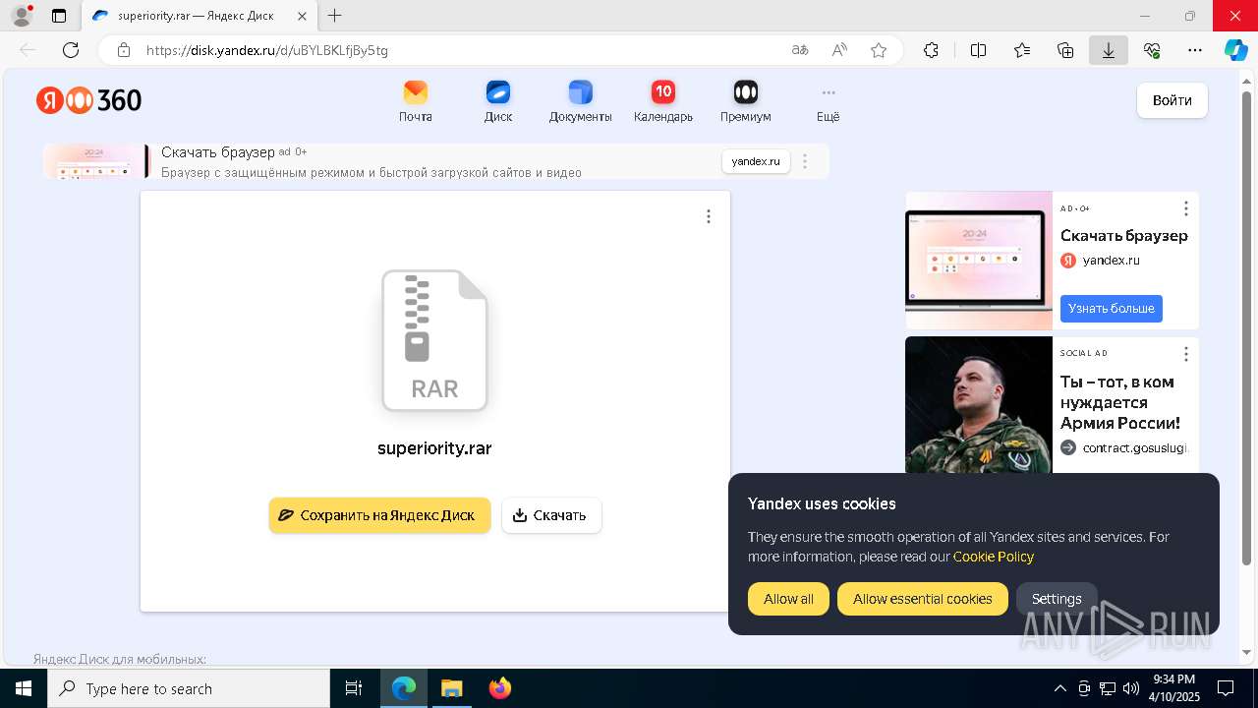Open the favorites list

point(1022,50)
